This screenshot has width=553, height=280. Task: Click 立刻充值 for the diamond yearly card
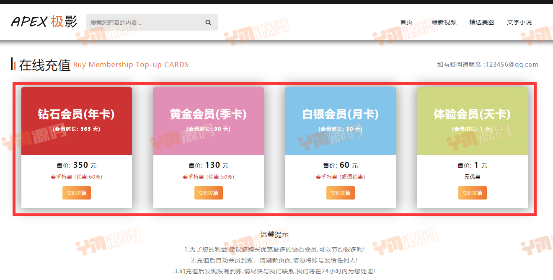(77, 193)
